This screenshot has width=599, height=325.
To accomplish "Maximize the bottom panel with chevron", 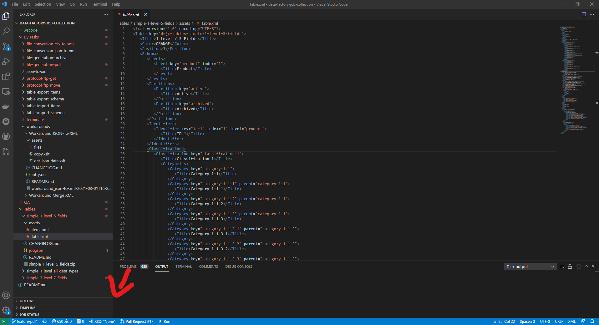I will [x=586, y=267].
